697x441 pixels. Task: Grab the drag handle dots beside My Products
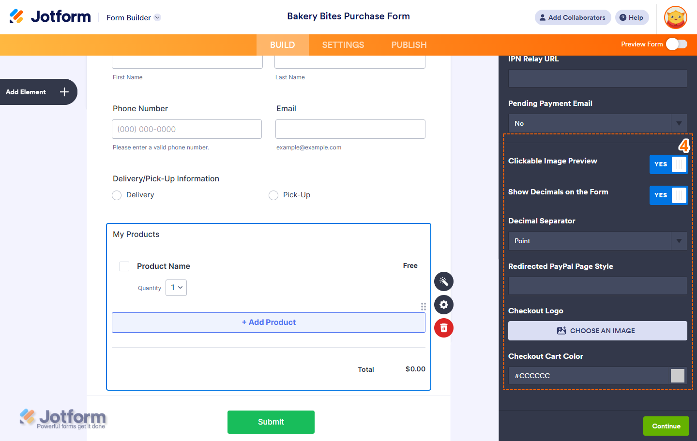(x=424, y=307)
